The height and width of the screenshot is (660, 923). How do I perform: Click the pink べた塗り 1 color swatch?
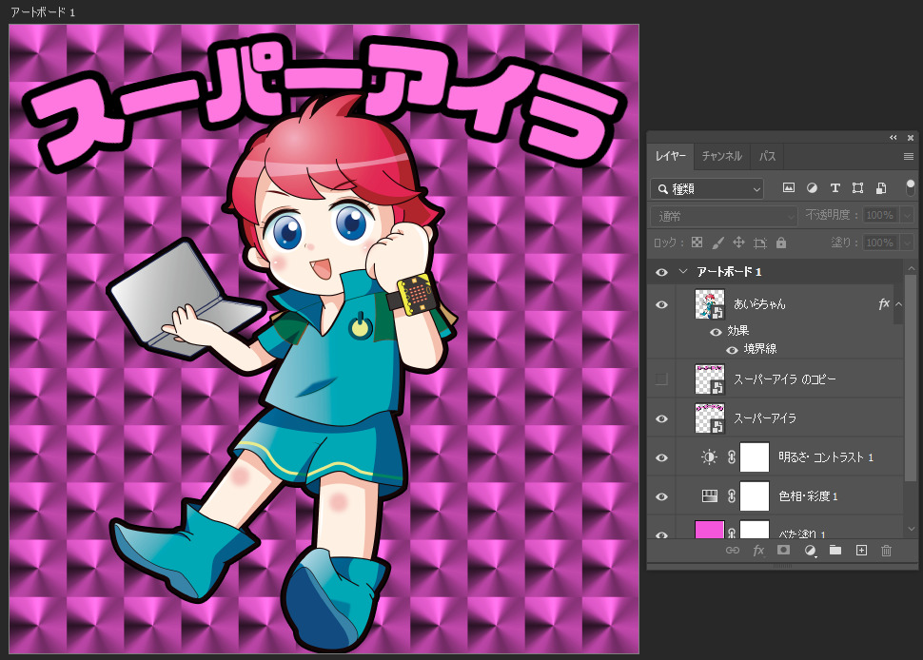[x=709, y=530]
